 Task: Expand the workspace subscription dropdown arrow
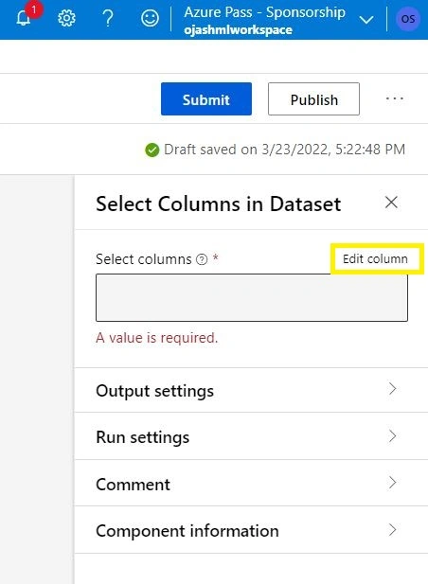click(x=366, y=19)
